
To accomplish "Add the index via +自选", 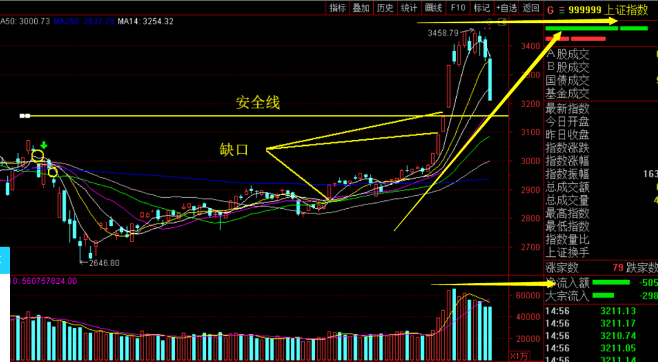I will [x=507, y=7].
